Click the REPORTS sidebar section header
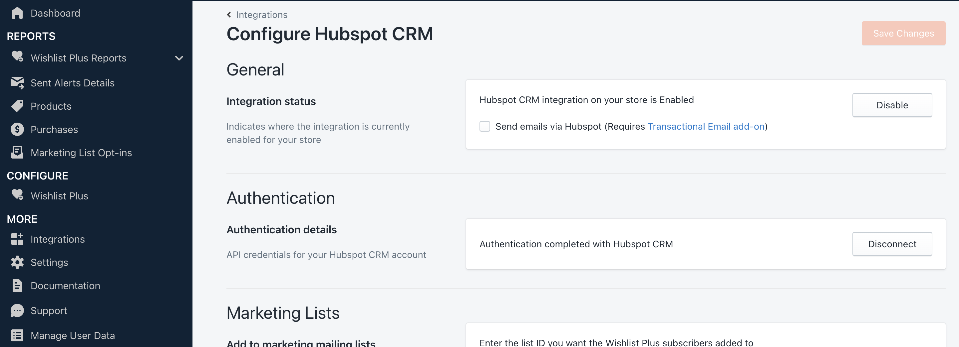The image size is (959, 347). click(31, 36)
